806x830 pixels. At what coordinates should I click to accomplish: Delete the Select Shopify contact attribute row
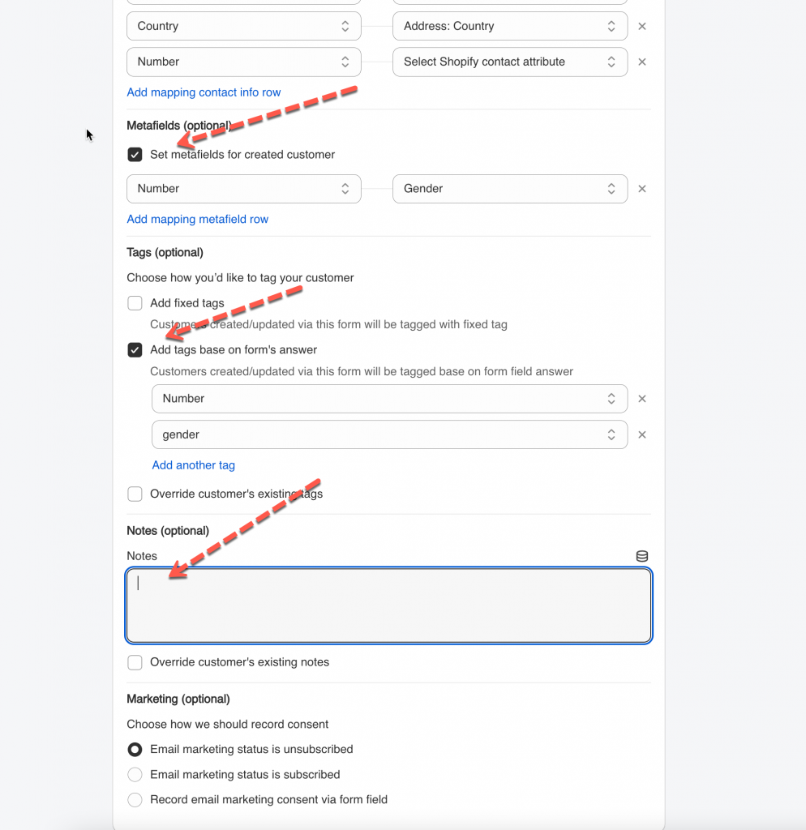coord(642,62)
